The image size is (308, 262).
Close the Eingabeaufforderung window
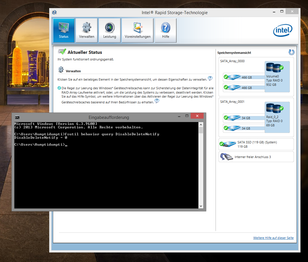pos(197,116)
